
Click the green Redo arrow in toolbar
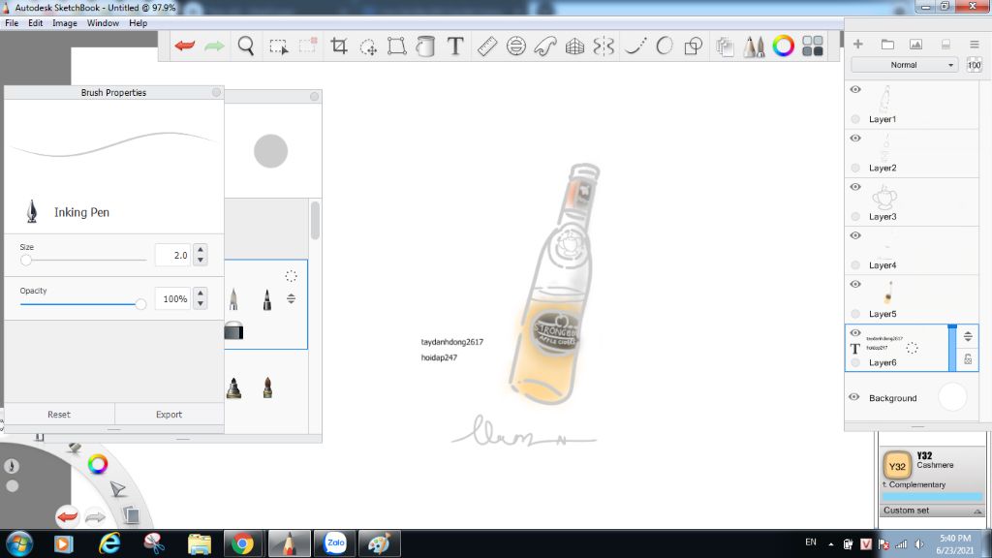pos(214,46)
